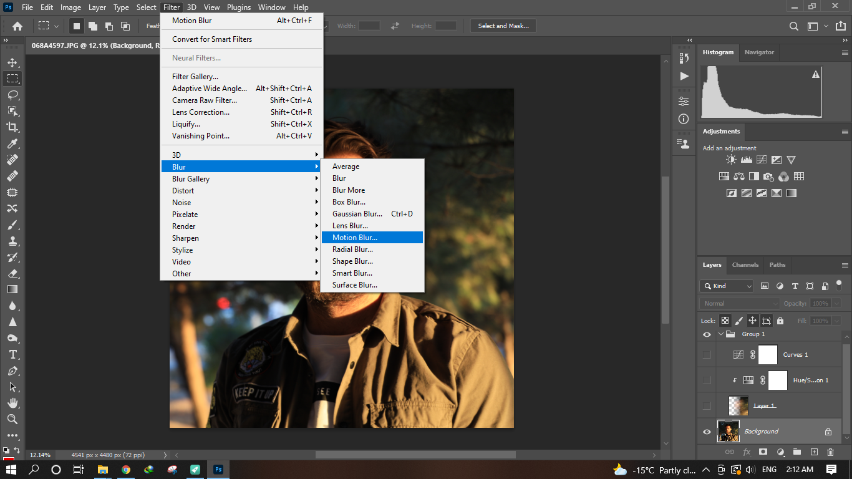Open Chrome from the taskbar
852x479 pixels.
(x=126, y=470)
